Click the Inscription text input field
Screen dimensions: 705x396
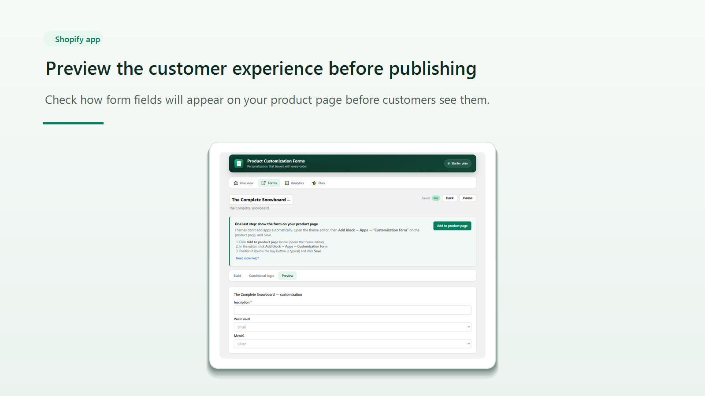352,310
